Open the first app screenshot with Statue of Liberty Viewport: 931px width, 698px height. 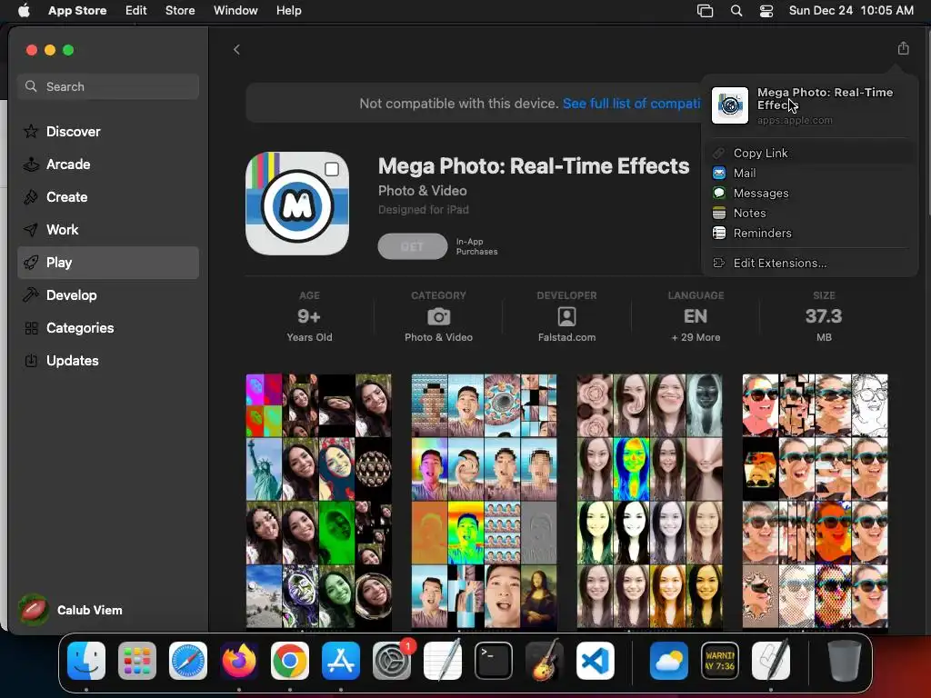coord(319,502)
